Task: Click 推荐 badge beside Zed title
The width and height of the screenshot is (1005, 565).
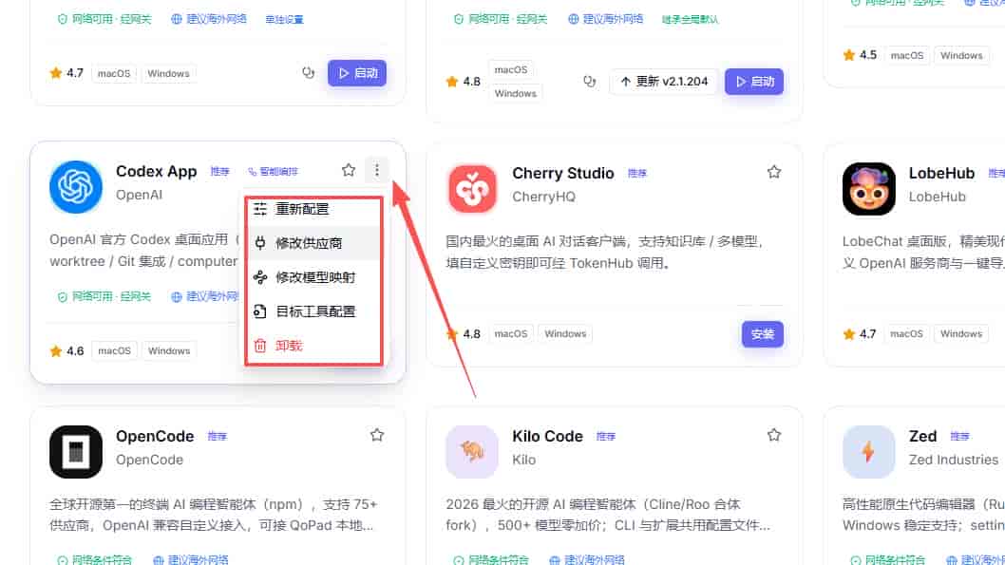Action: pos(959,436)
